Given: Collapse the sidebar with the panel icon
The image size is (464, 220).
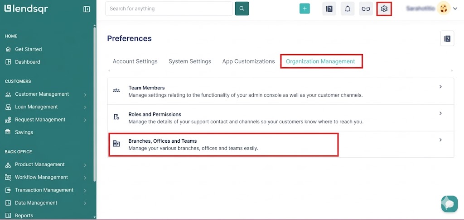Looking at the screenshot, I should (x=87, y=9).
